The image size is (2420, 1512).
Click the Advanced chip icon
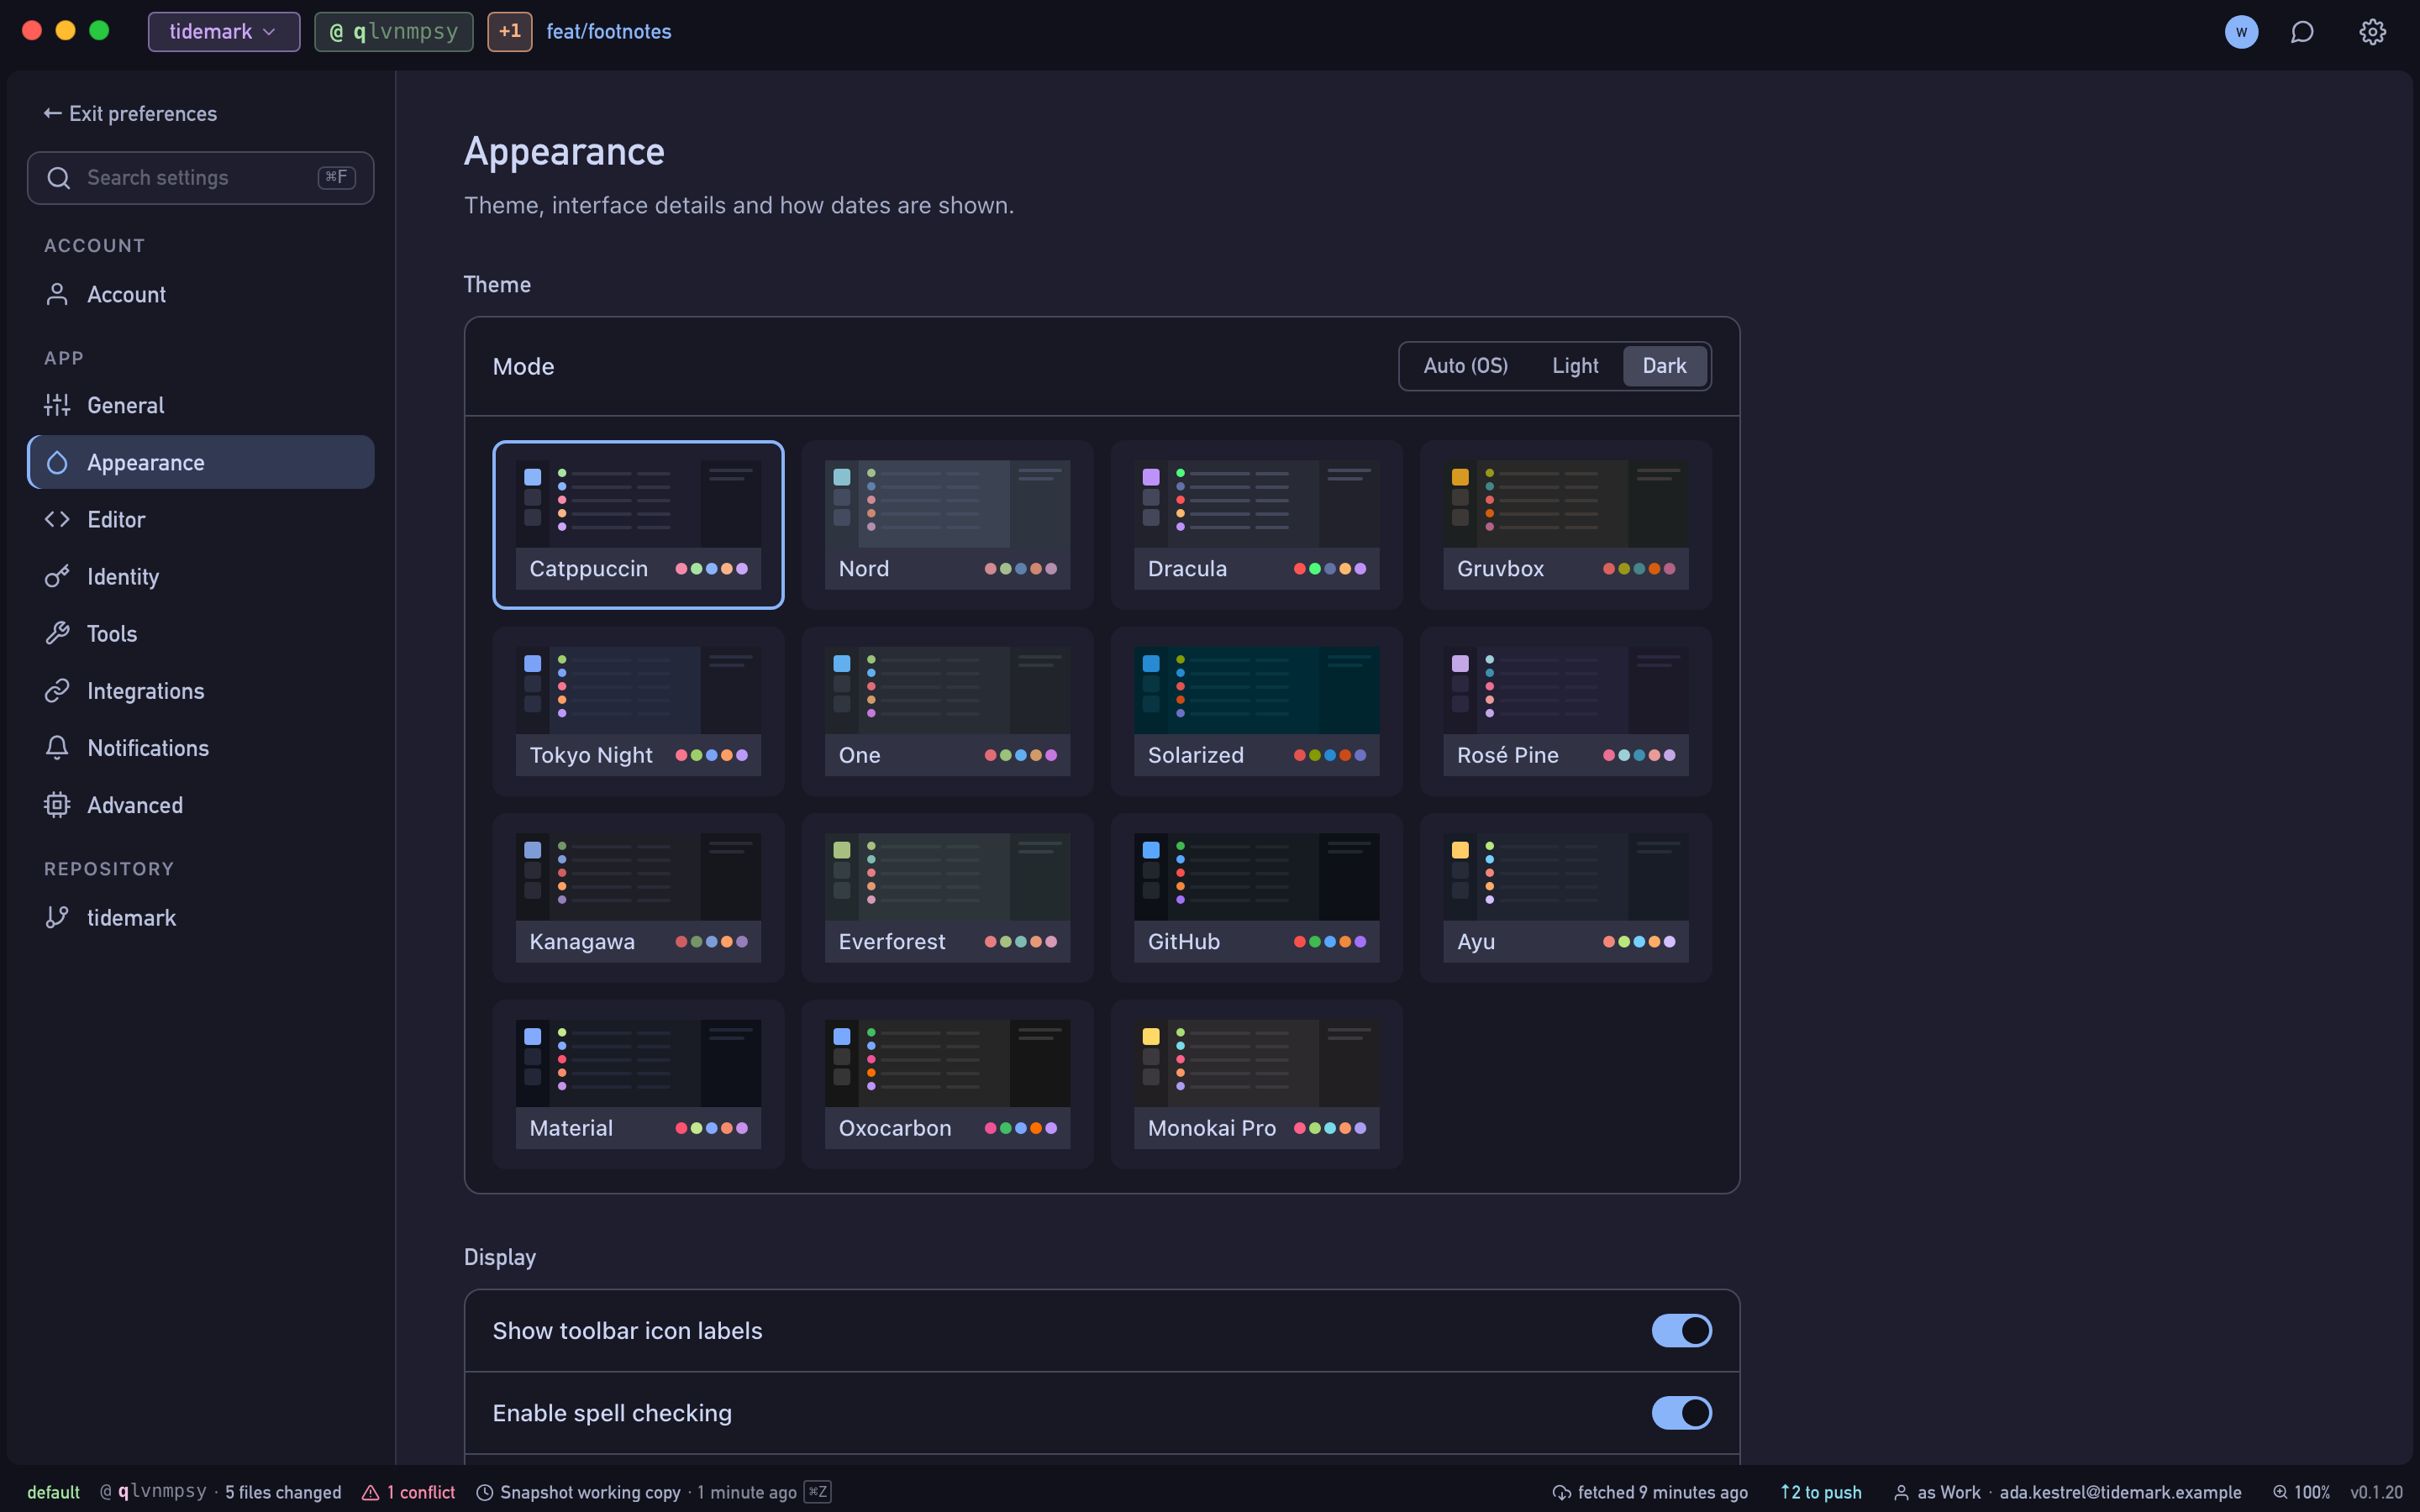point(57,804)
